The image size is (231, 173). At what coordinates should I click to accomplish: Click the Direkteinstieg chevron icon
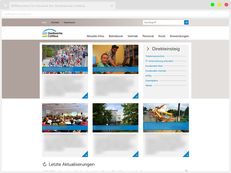tap(148, 49)
